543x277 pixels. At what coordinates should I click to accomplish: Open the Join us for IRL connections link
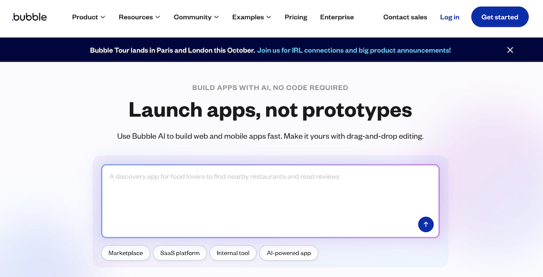tap(354, 50)
